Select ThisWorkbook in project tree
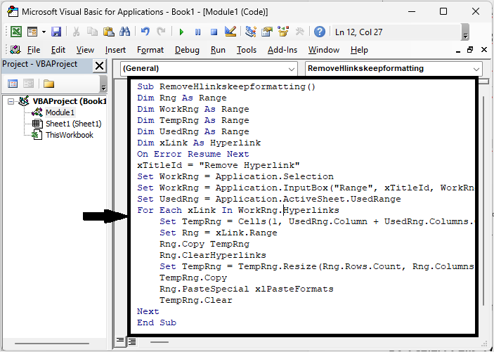 click(69, 135)
